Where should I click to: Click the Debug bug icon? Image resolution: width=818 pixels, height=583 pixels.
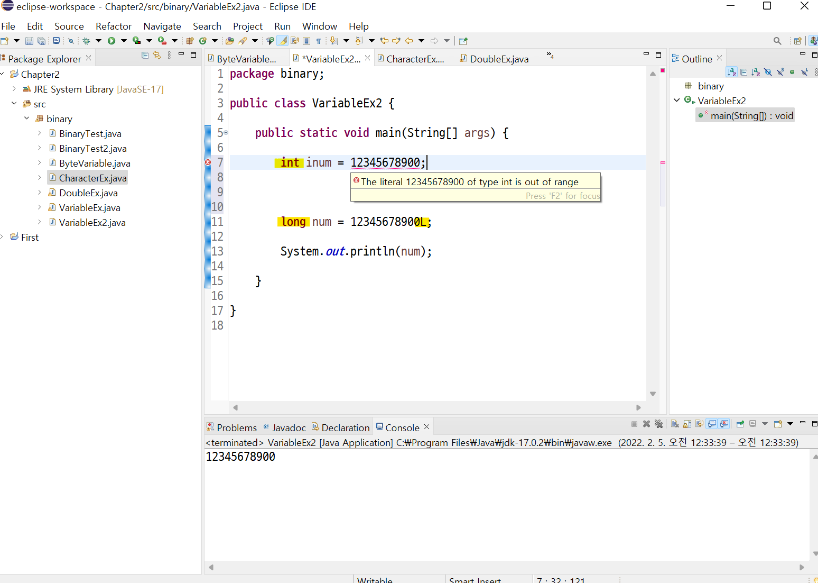pyautogui.click(x=87, y=41)
